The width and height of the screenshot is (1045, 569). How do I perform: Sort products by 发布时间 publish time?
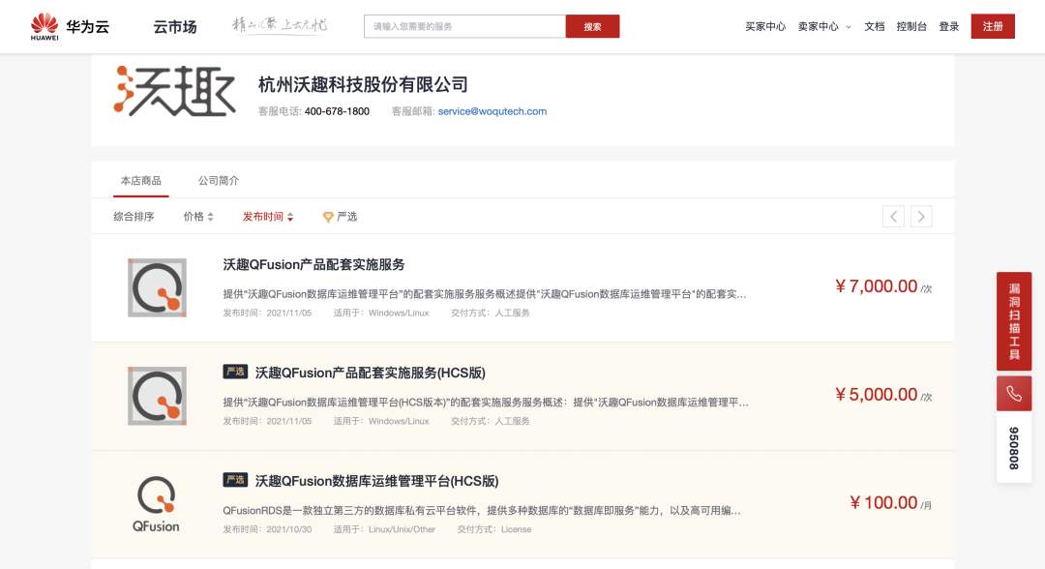tap(267, 217)
